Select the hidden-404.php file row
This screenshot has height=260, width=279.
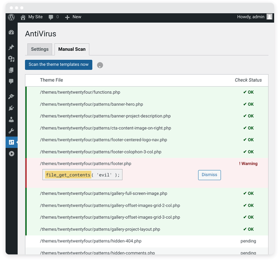(x=147, y=241)
